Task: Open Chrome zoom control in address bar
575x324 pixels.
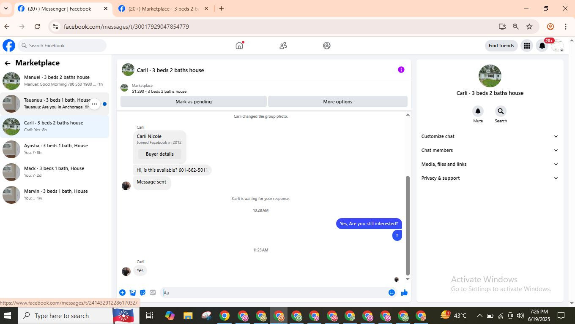Action: (516, 27)
